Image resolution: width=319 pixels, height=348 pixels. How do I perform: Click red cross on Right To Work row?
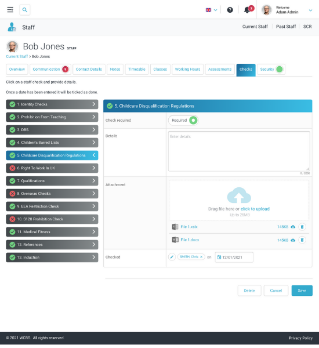[x=12, y=168]
